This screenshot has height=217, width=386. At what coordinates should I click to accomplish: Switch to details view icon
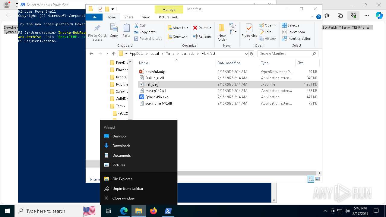click(x=311, y=179)
